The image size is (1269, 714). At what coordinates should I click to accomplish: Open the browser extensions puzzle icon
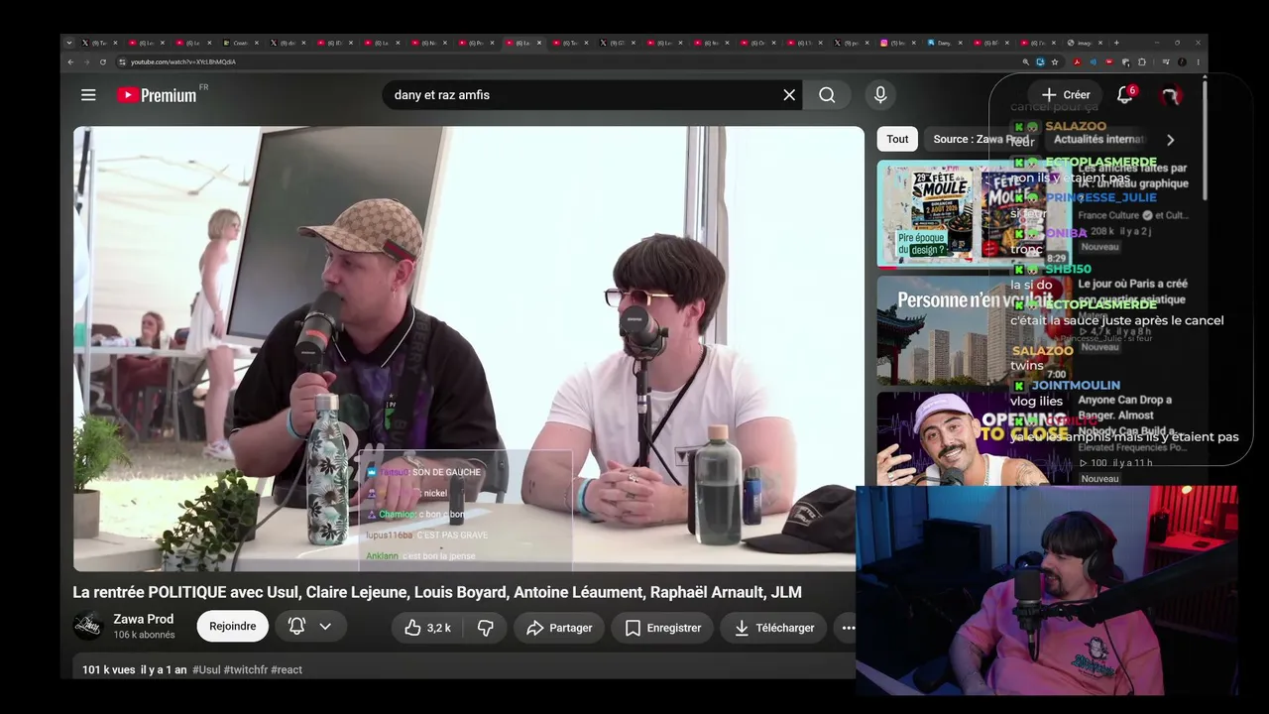[x=1142, y=62]
